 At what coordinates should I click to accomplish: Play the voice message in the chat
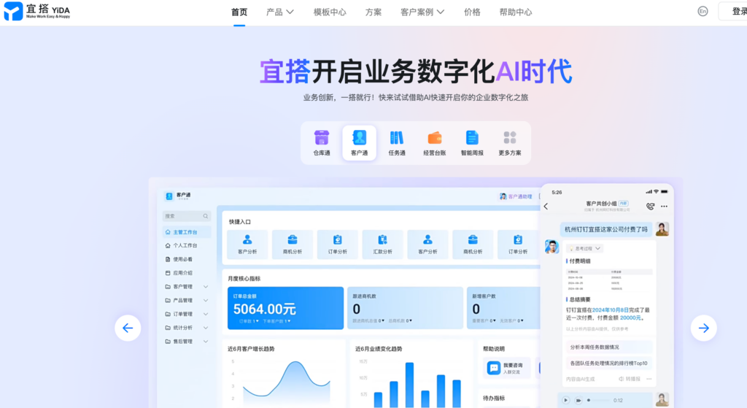(x=565, y=401)
